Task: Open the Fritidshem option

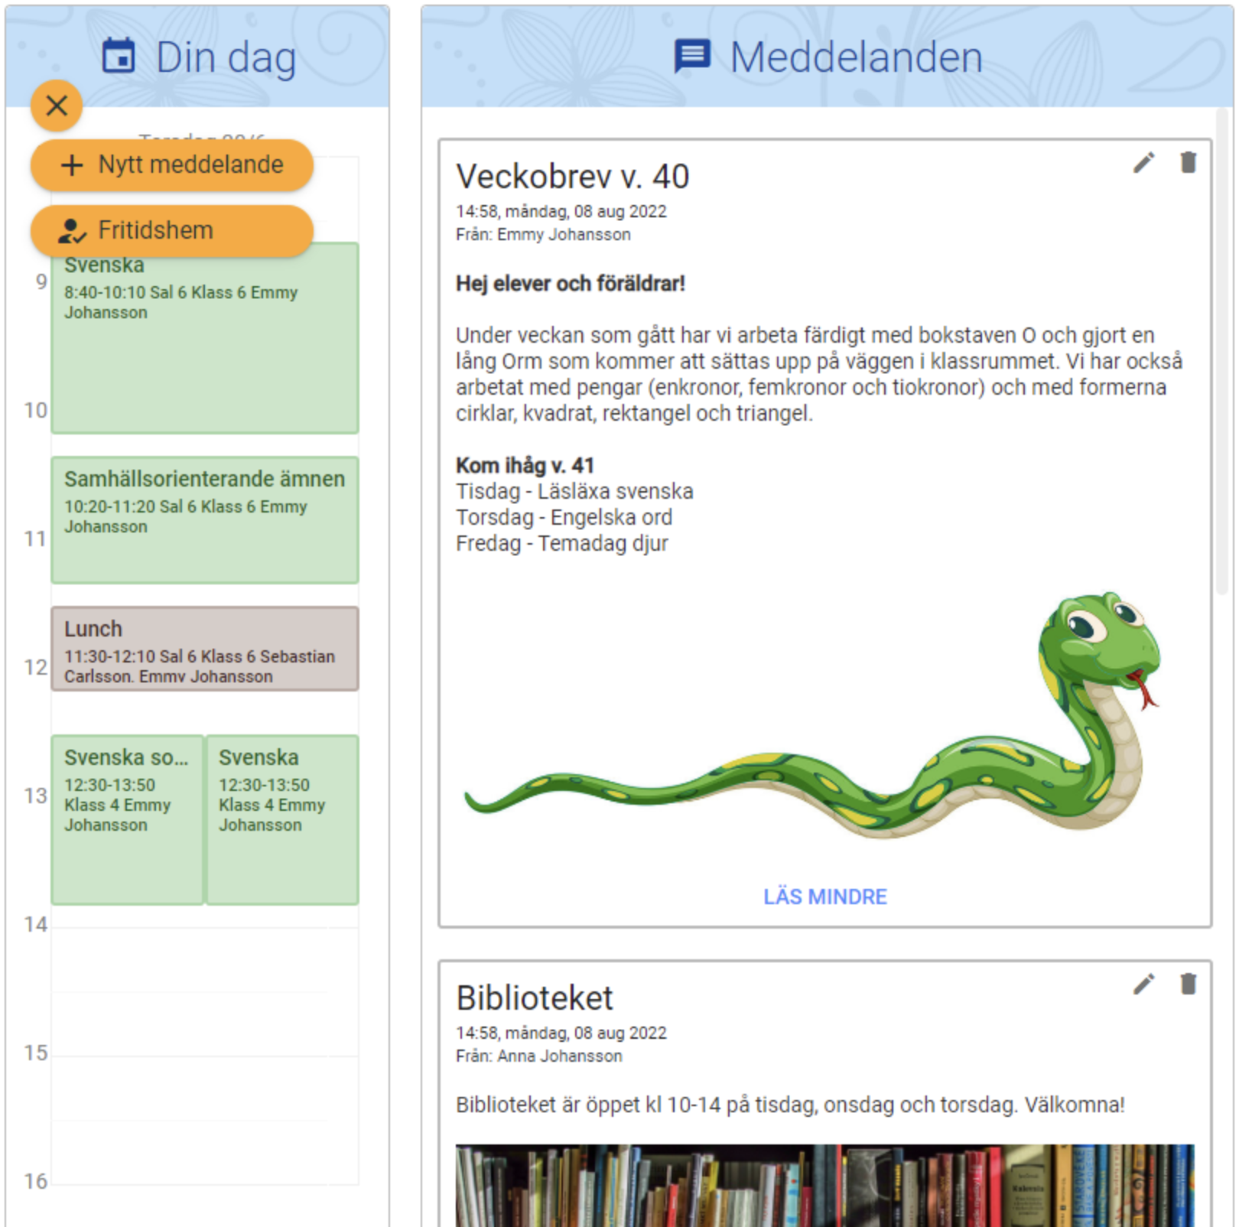Action: [x=172, y=231]
